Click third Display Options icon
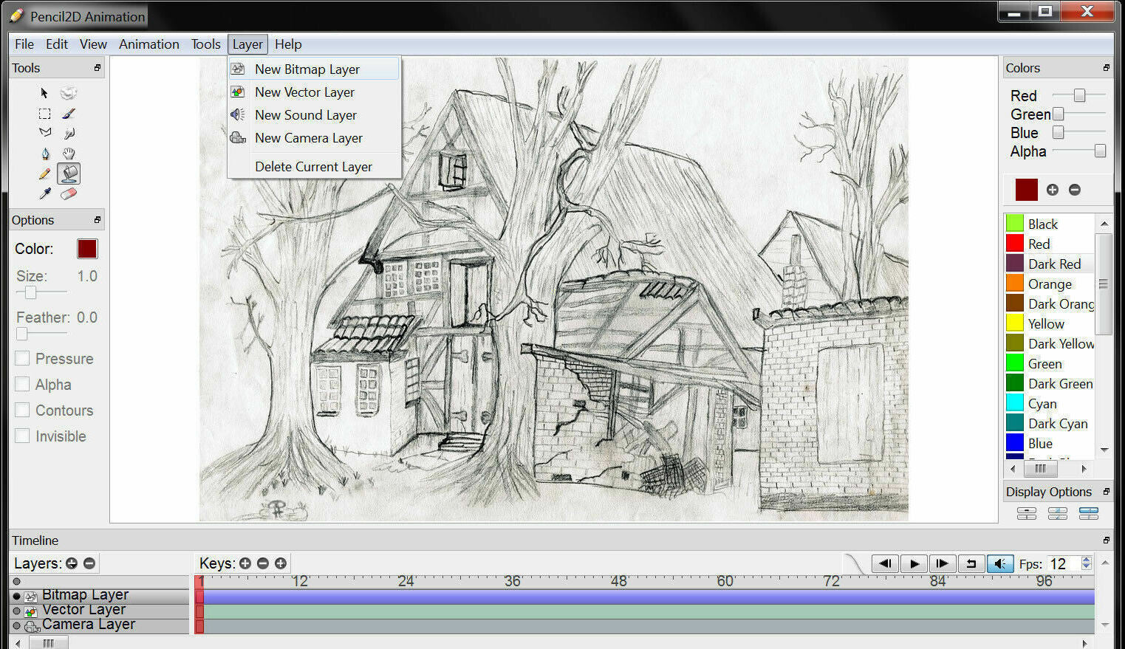Viewport: 1125px width, 649px height. pyautogui.click(x=1089, y=513)
